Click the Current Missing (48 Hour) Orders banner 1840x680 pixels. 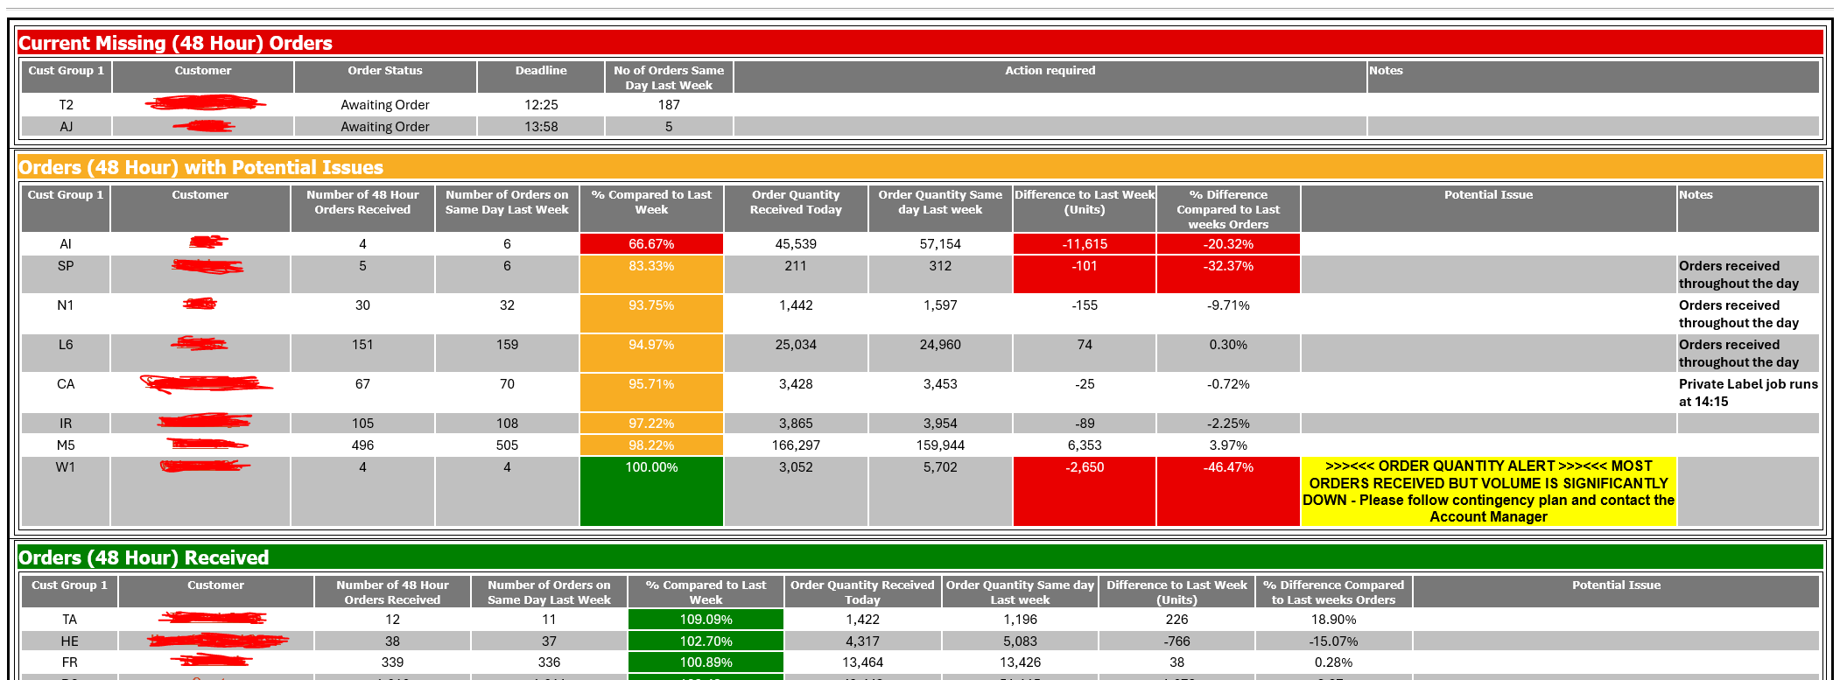pos(919,43)
